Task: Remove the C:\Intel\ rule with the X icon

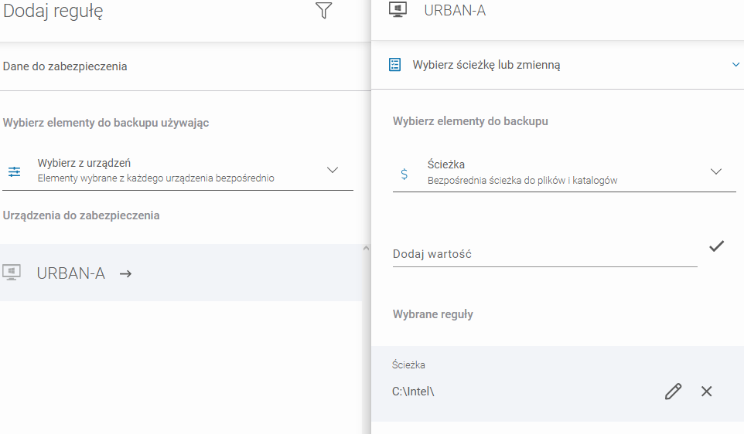Action: coord(706,392)
